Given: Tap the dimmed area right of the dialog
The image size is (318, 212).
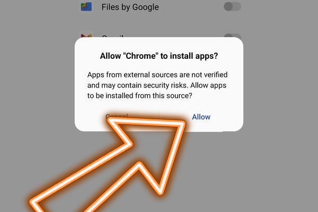Looking at the screenshot, I should [281, 85].
